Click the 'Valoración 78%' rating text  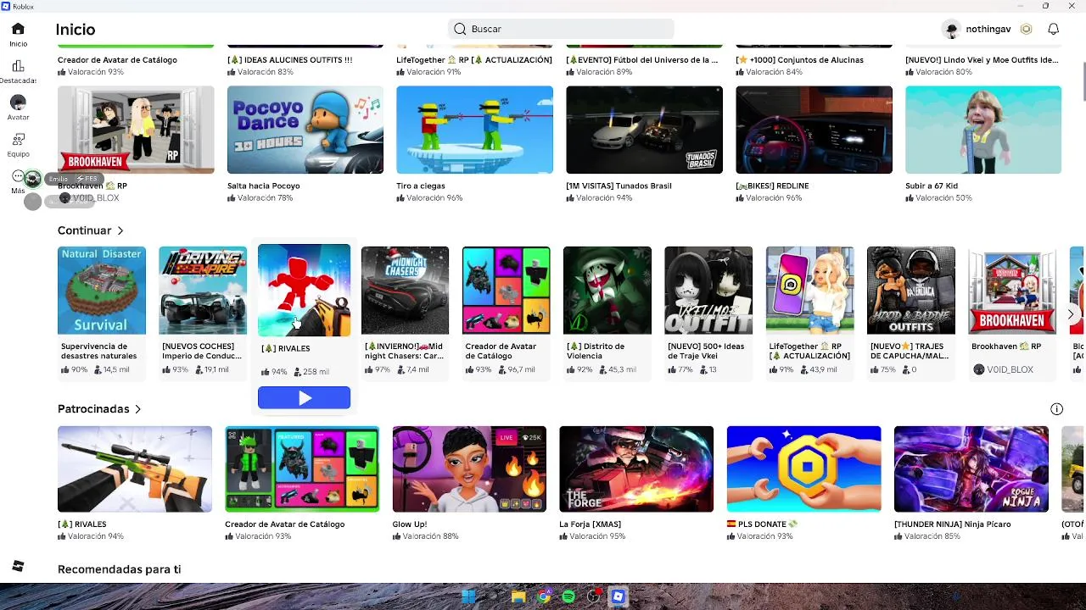pos(265,198)
